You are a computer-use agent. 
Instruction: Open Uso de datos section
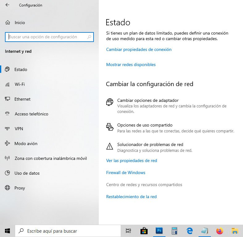click(x=27, y=173)
